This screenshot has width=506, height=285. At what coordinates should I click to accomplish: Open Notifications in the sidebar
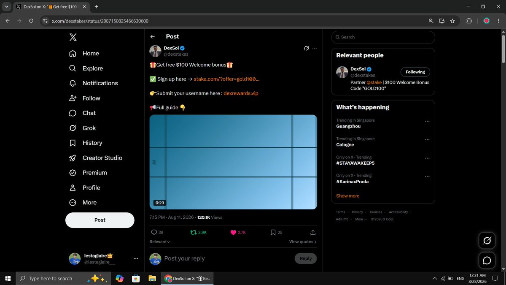(x=94, y=83)
